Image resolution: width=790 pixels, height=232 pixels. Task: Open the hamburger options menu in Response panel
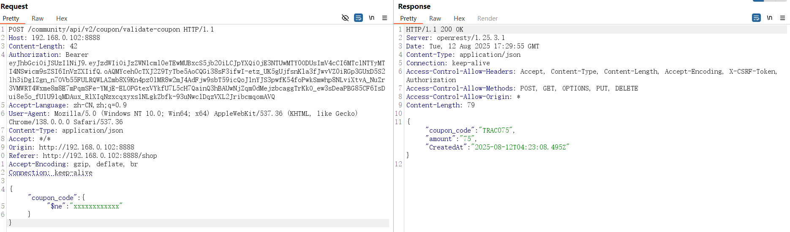[x=782, y=18]
